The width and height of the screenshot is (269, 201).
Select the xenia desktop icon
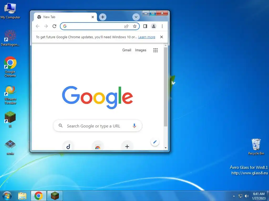tap(10, 147)
